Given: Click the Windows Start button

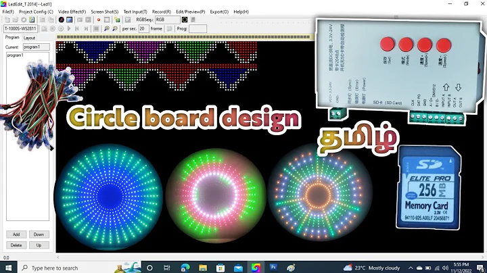Looking at the screenshot, I should tap(8, 268).
